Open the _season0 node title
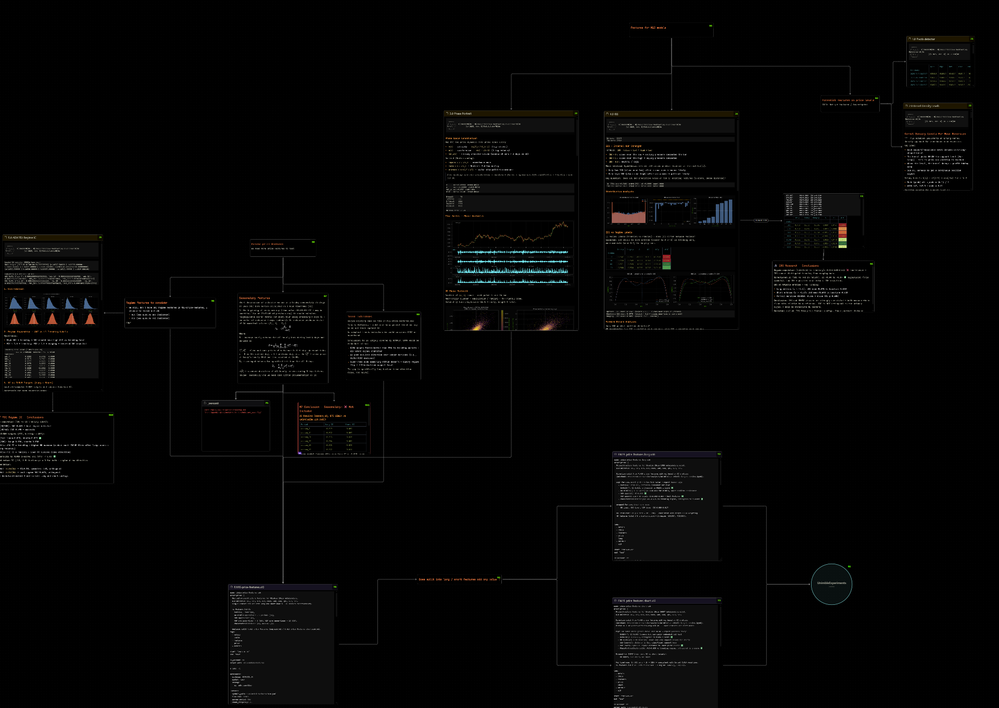This screenshot has width=999, height=708. point(213,403)
